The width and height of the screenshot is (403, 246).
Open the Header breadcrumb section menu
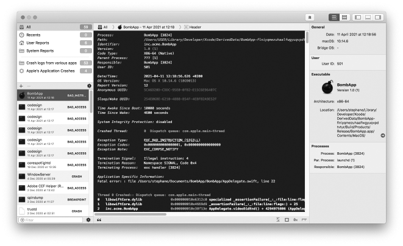(193, 27)
